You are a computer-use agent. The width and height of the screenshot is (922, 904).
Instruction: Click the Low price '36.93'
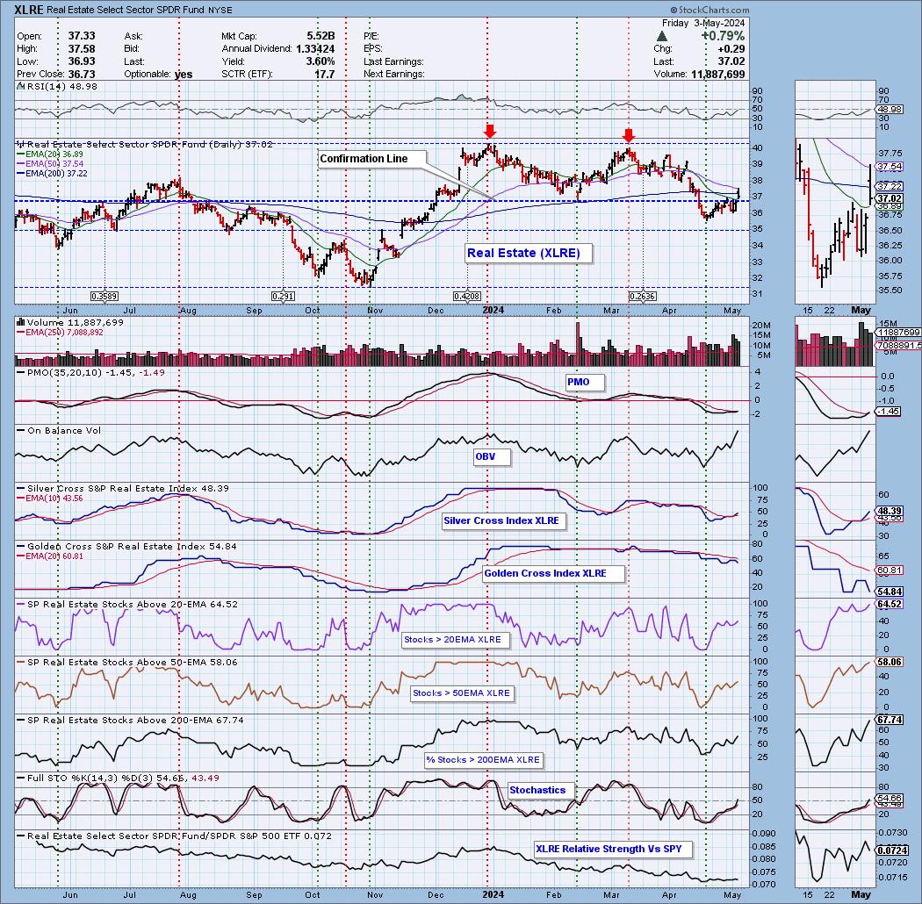[82, 61]
